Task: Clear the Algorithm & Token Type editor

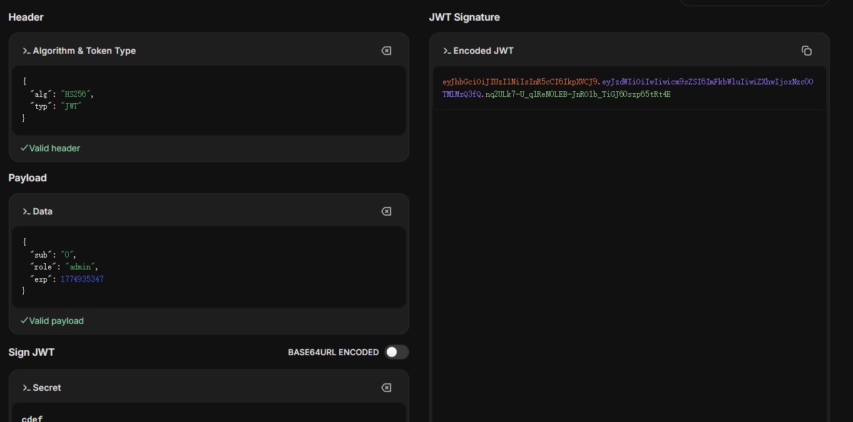Action: click(386, 51)
